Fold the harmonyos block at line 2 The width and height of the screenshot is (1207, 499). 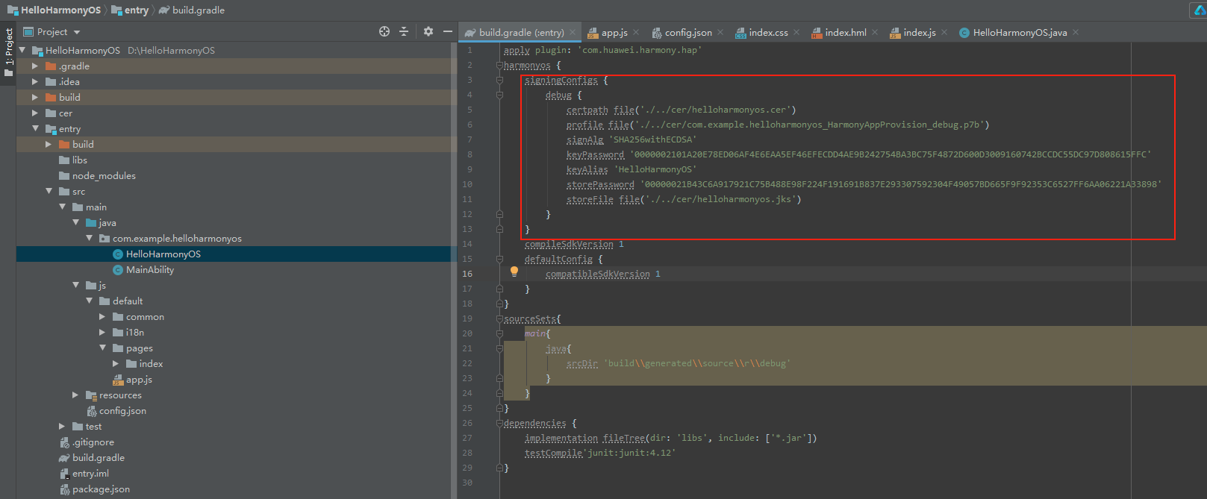[x=499, y=65]
